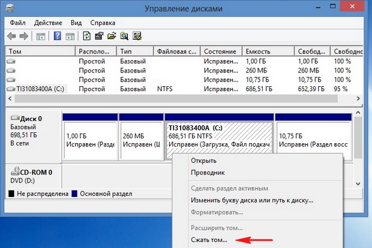The height and width of the screenshot is (248, 372).
Task: Click the disabled Форматировать menu item
Action: click(x=257, y=212)
